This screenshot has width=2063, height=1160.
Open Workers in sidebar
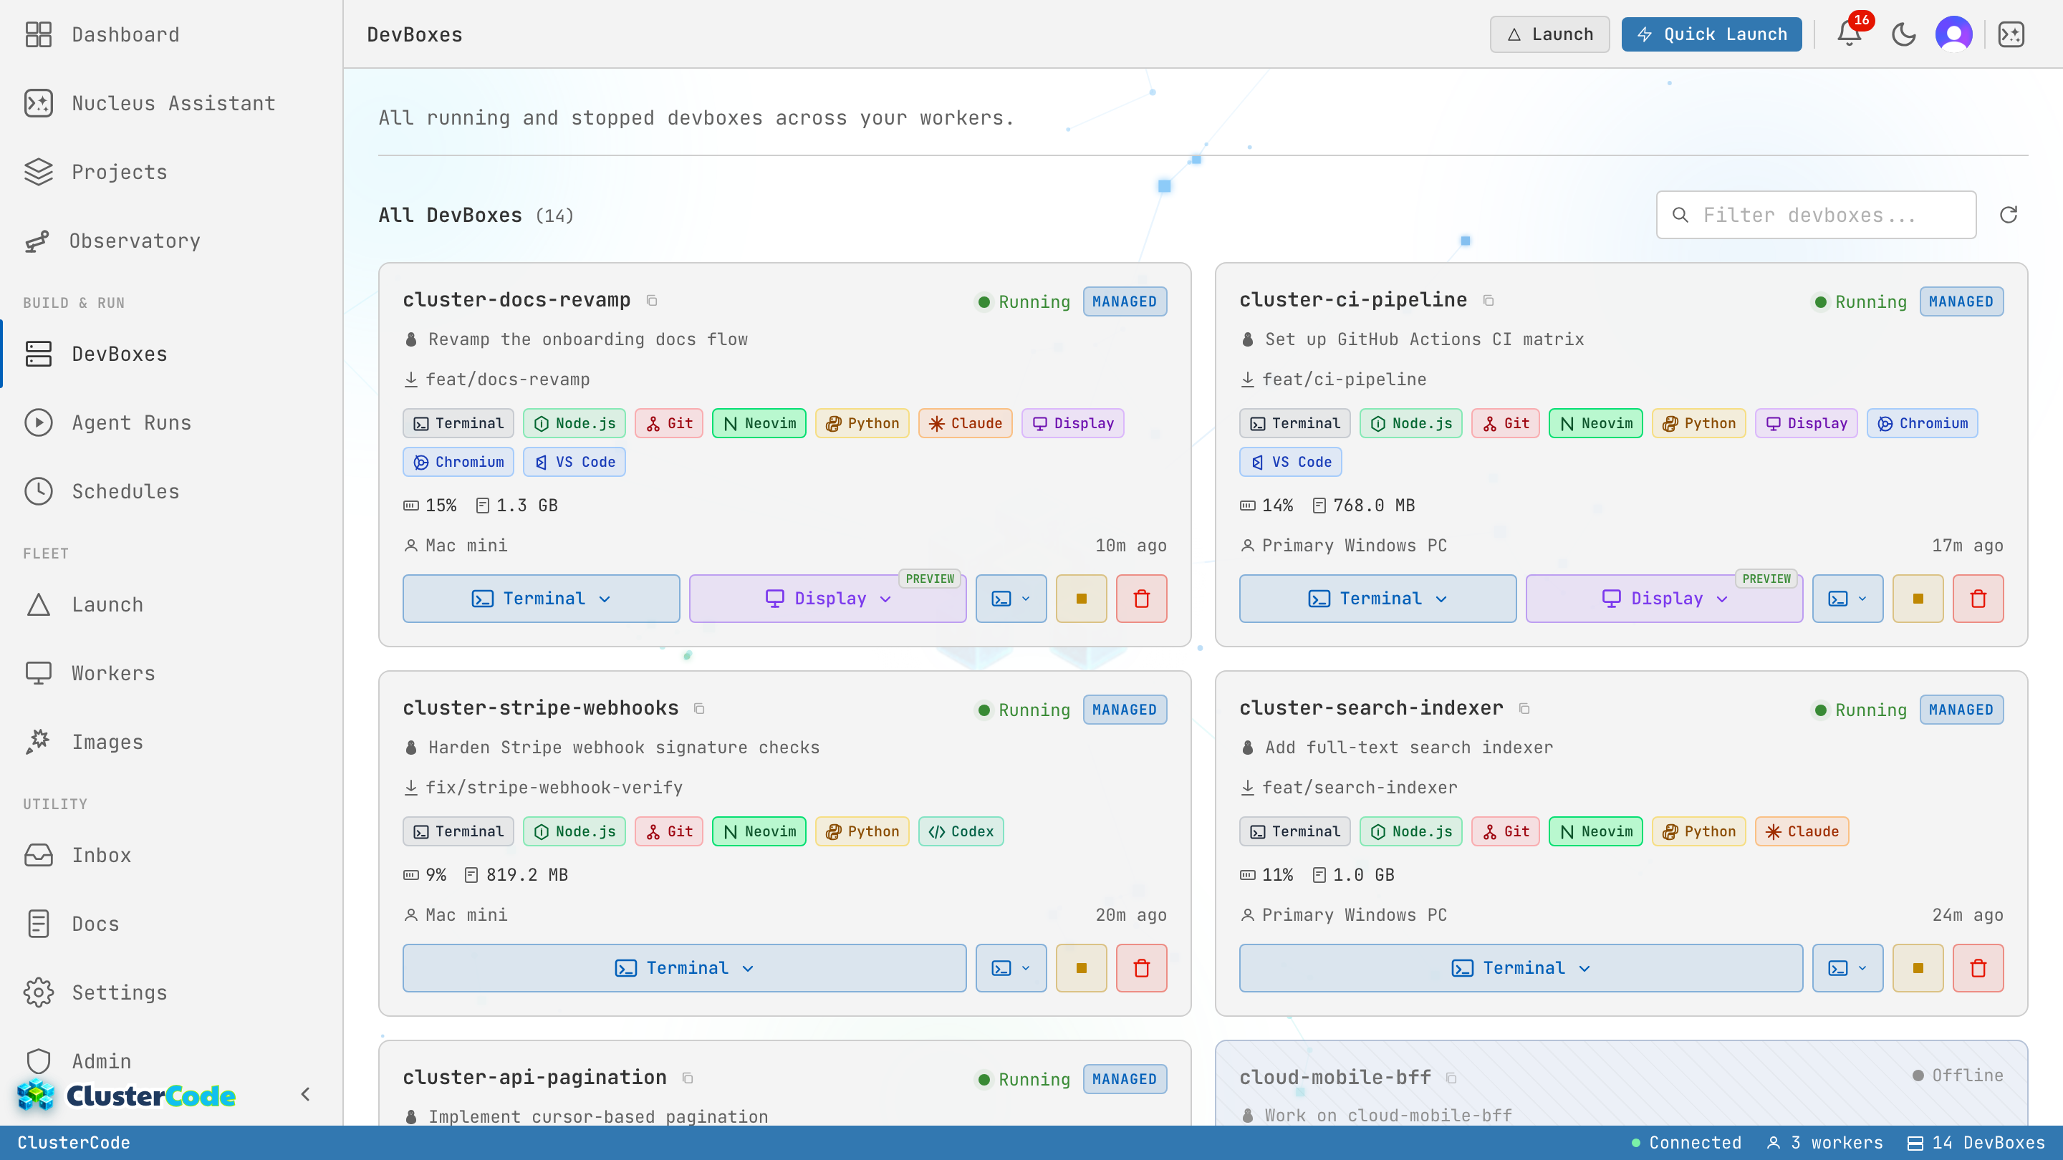[x=171, y=673]
